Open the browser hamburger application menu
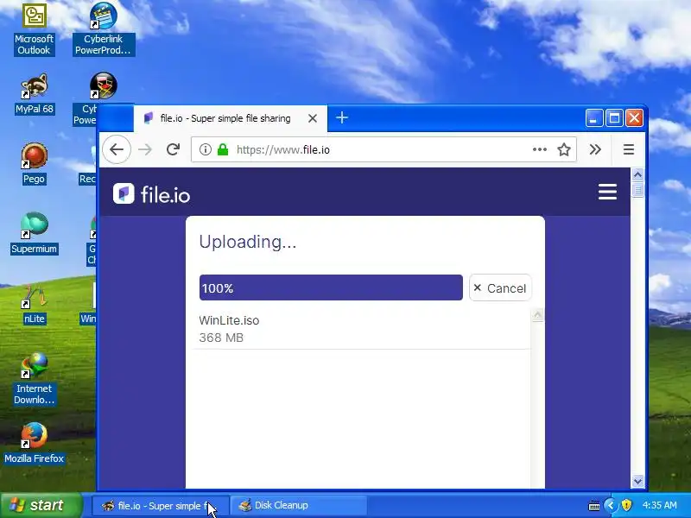This screenshot has height=518, width=691. click(629, 149)
